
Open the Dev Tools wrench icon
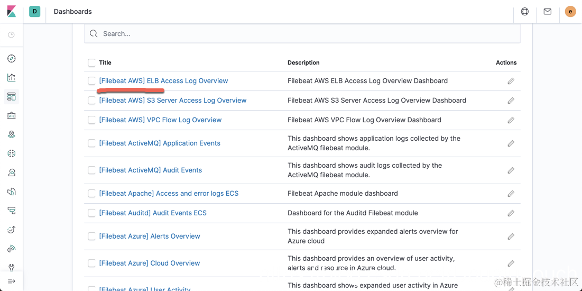point(12,268)
